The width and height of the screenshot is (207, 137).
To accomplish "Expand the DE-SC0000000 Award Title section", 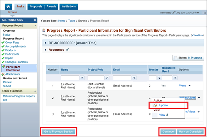I will click(x=46, y=43).
